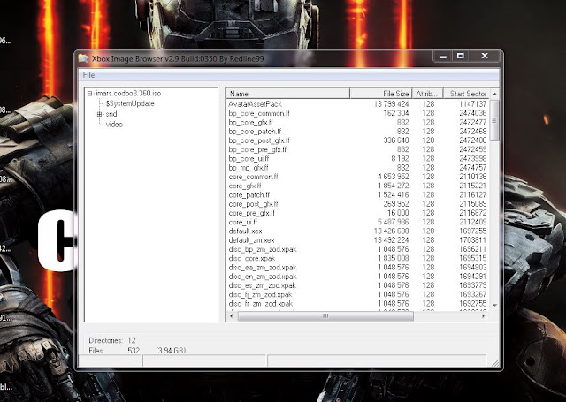This screenshot has width=566, height=402.
Task: Select file default.xex
Action: click(246, 231)
